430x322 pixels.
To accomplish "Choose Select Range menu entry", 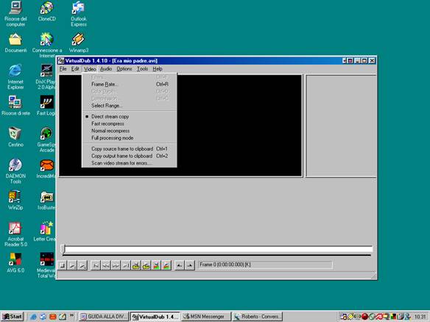I will pos(130,106).
